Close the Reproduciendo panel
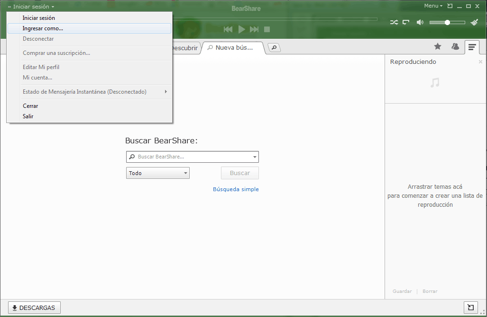The height and width of the screenshot is (317, 487). coord(480,62)
